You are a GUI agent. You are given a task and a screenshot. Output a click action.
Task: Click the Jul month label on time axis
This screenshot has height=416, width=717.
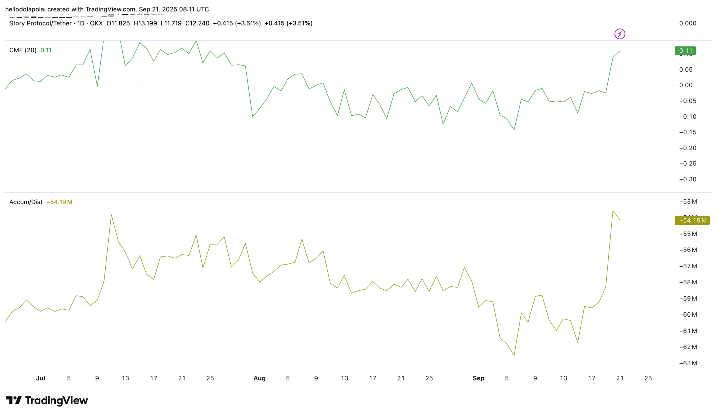click(x=40, y=378)
